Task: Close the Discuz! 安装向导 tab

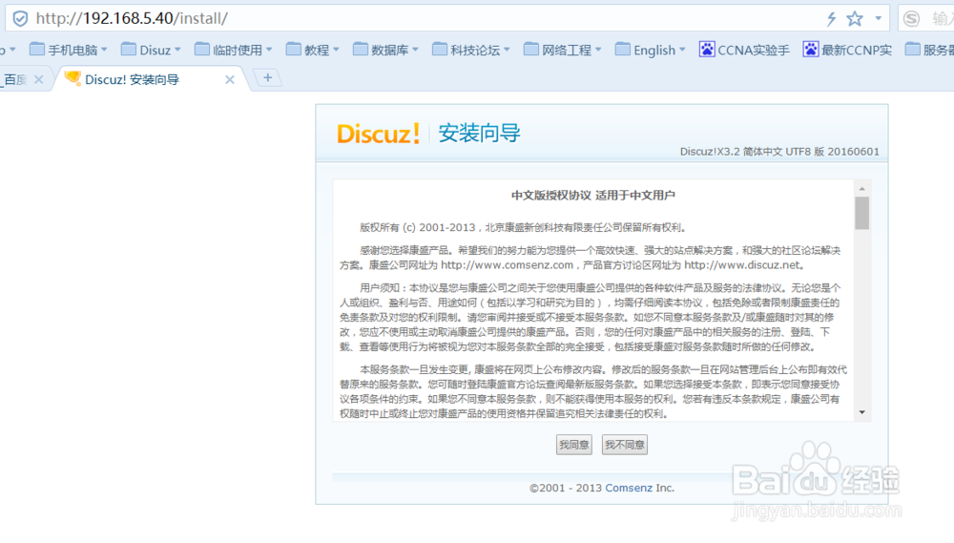Action: click(x=229, y=79)
